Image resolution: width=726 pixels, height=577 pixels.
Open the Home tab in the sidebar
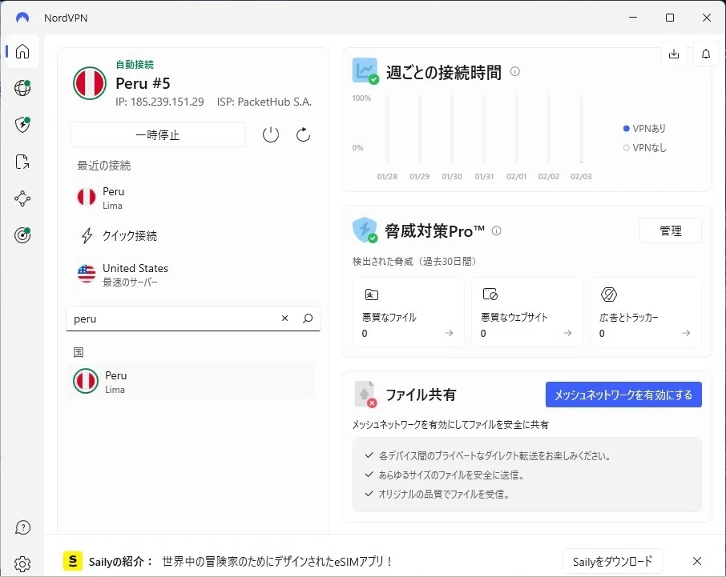point(22,51)
